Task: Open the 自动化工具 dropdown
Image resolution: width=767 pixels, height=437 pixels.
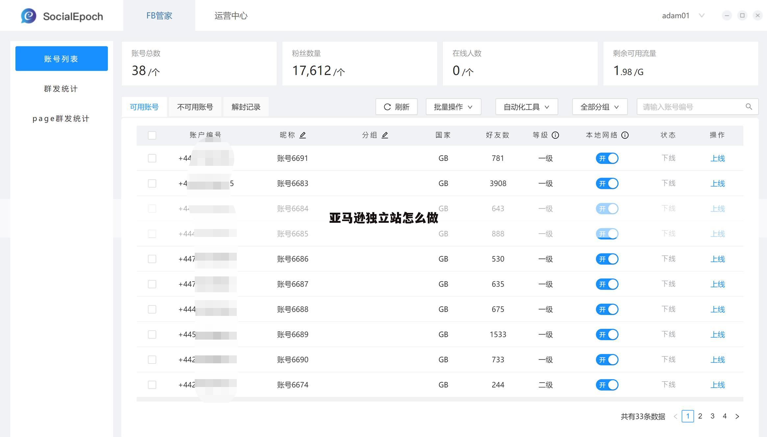Action: pos(526,107)
